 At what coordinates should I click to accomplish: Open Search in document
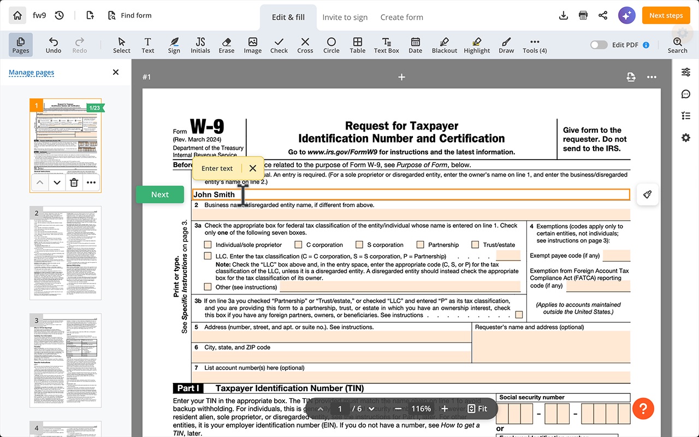(677, 45)
